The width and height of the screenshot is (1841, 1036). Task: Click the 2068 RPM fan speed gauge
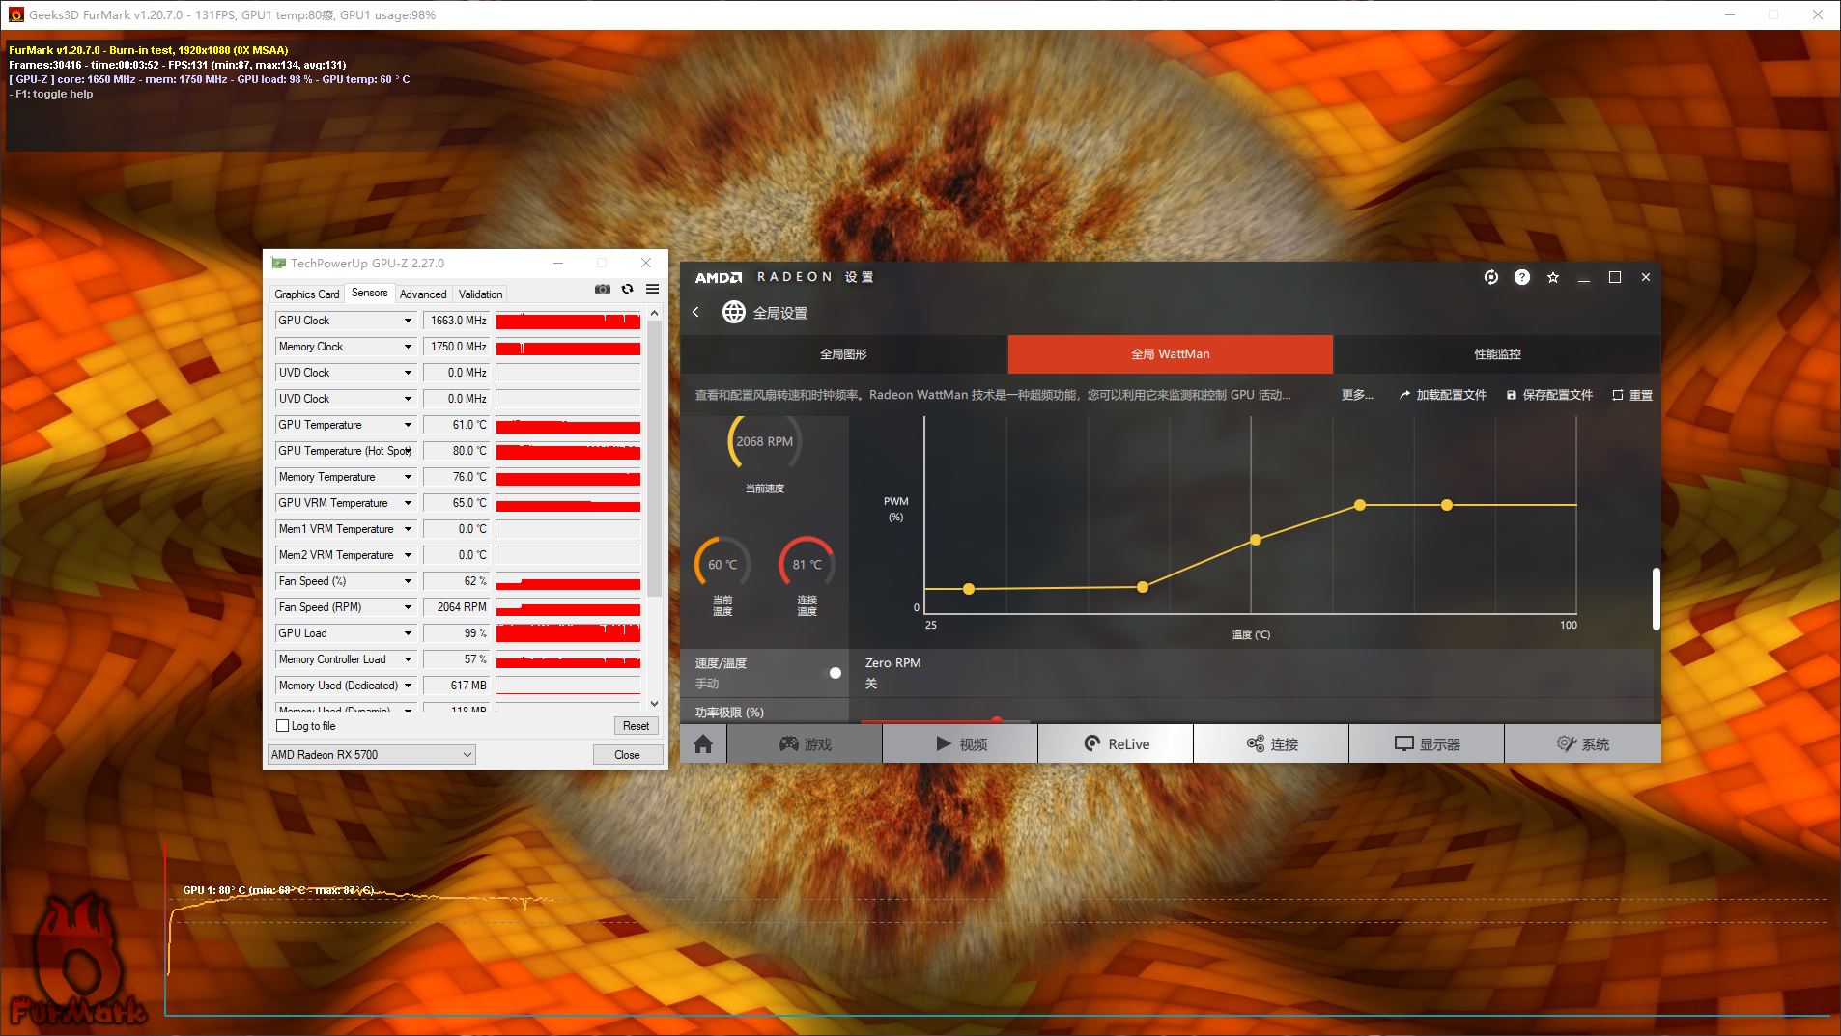click(764, 441)
